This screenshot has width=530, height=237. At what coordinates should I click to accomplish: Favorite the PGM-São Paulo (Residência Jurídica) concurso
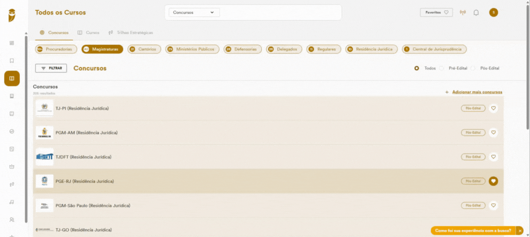coord(493,205)
